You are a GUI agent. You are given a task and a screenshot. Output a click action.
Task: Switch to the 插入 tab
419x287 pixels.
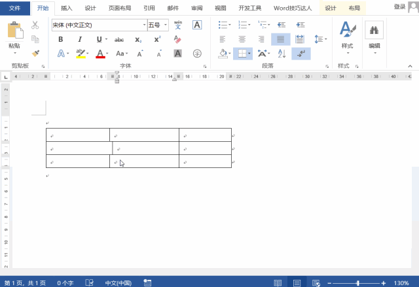click(67, 8)
